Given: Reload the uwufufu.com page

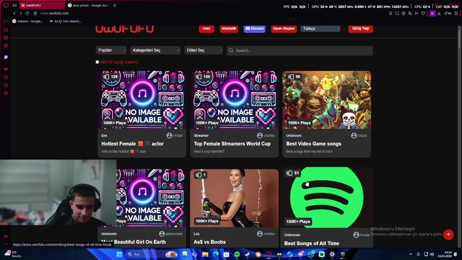Looking at the screenshot, I should 27,13.
